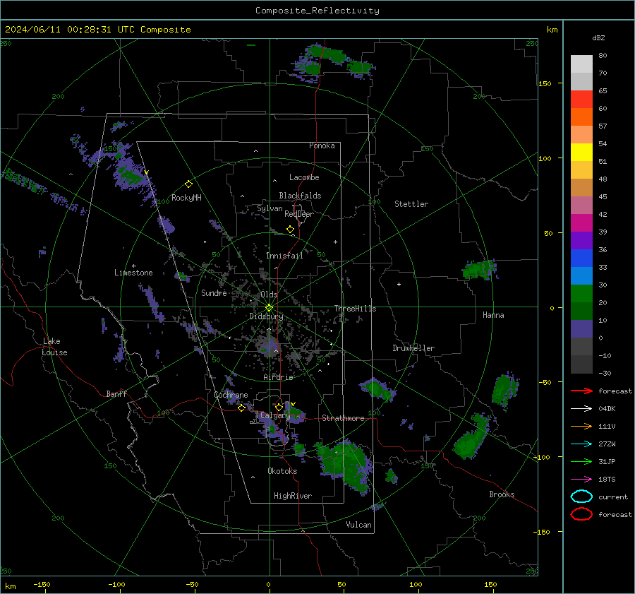Click the Lacombe label
This screenshot has height=594, width=635.
point(304,177)
